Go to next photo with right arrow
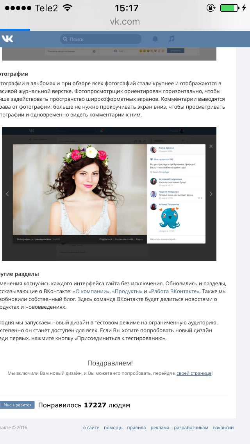The width and height of the screenshot is (250, 444). (x=211, y=194)
